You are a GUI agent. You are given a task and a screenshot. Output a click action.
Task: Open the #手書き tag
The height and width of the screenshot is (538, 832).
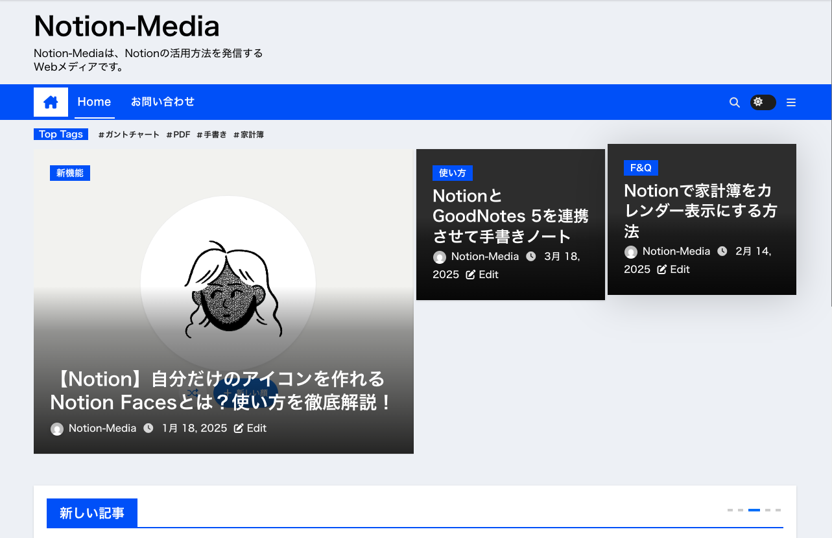[212, 135]
